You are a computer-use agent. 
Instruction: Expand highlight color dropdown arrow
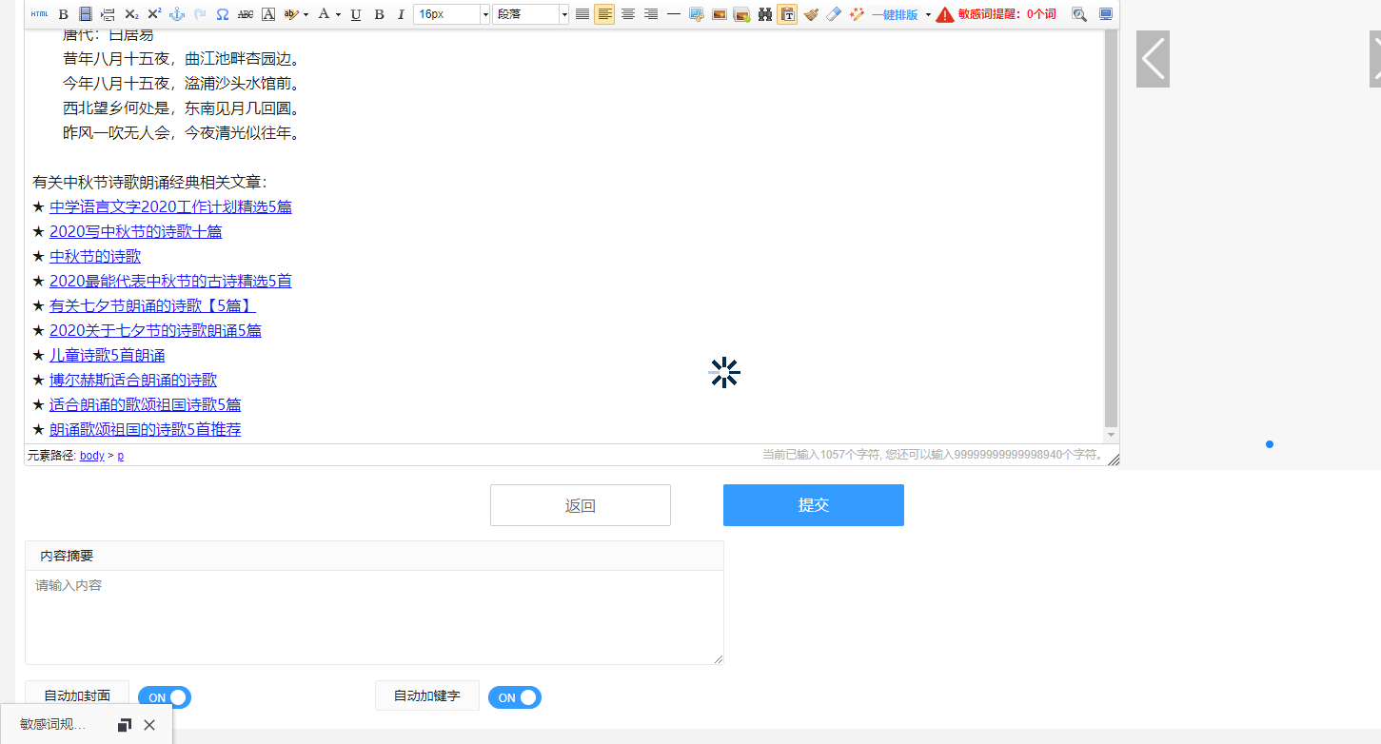306,14
